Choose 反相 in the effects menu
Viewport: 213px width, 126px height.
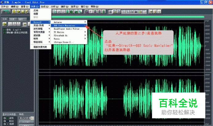coord(41,10)
